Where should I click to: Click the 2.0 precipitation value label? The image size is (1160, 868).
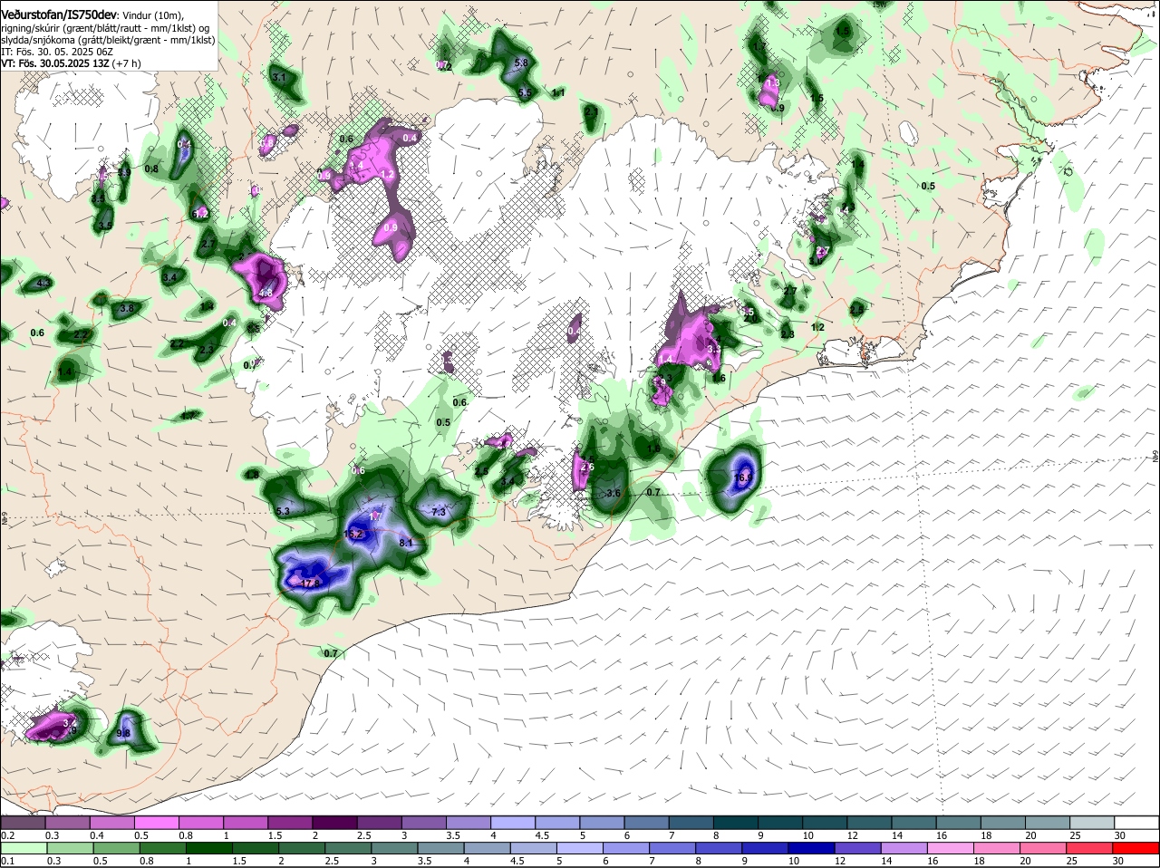pyautogui.click(x=750, y=318)
